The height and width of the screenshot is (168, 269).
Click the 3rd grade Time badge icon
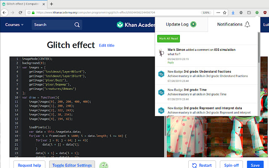coord(161,92)
